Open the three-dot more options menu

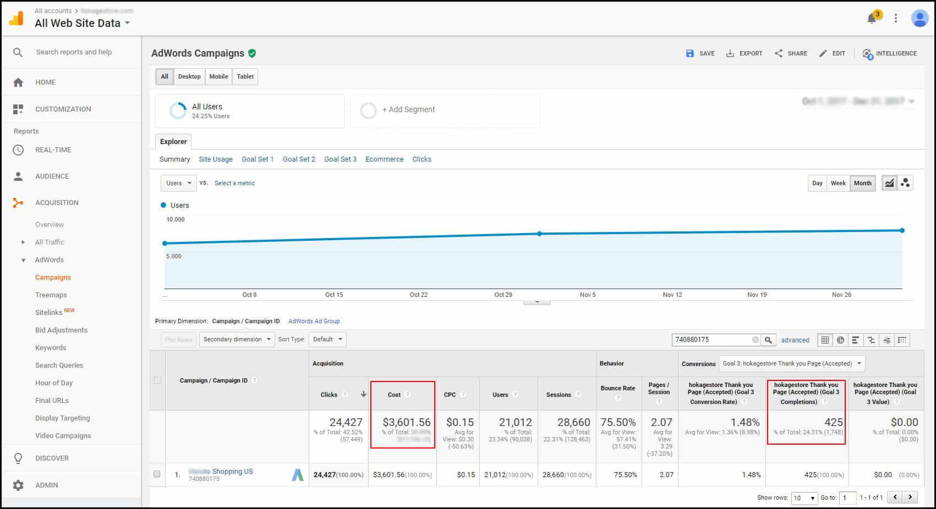[x=896, y=18]
